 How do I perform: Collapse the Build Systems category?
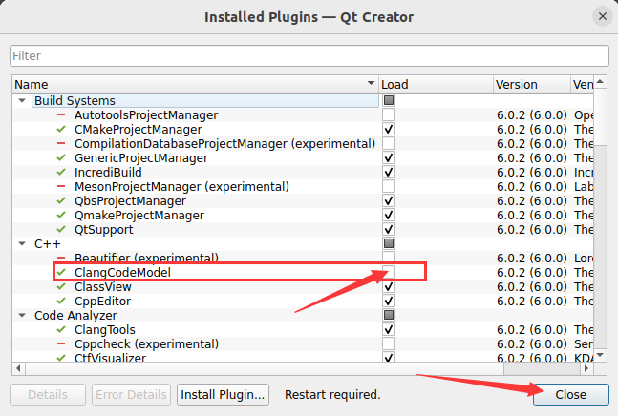point(22,101)
